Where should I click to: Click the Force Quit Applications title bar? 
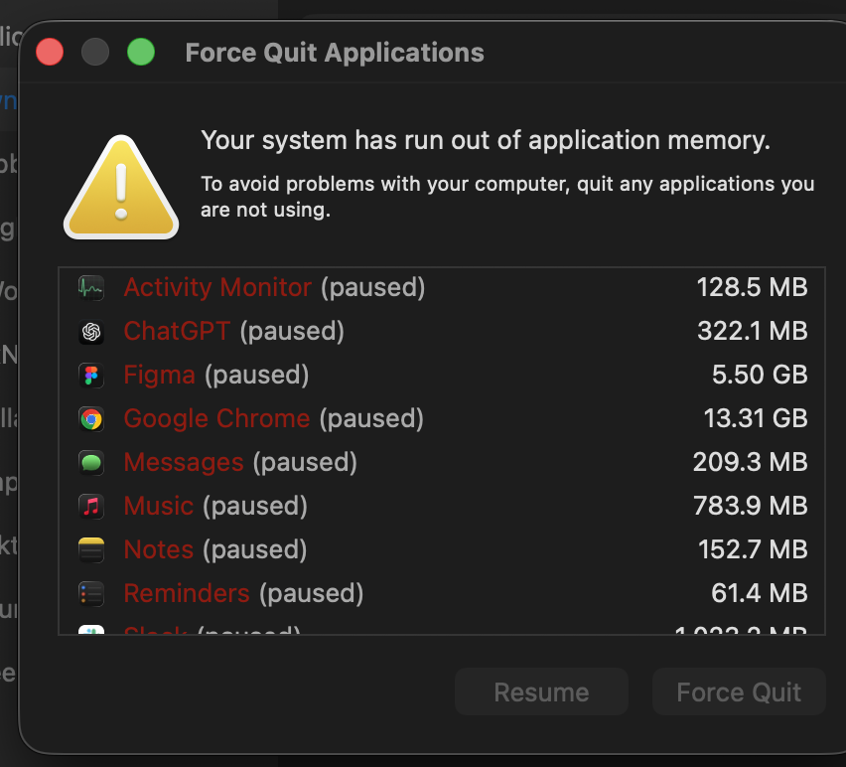point(335,53)
